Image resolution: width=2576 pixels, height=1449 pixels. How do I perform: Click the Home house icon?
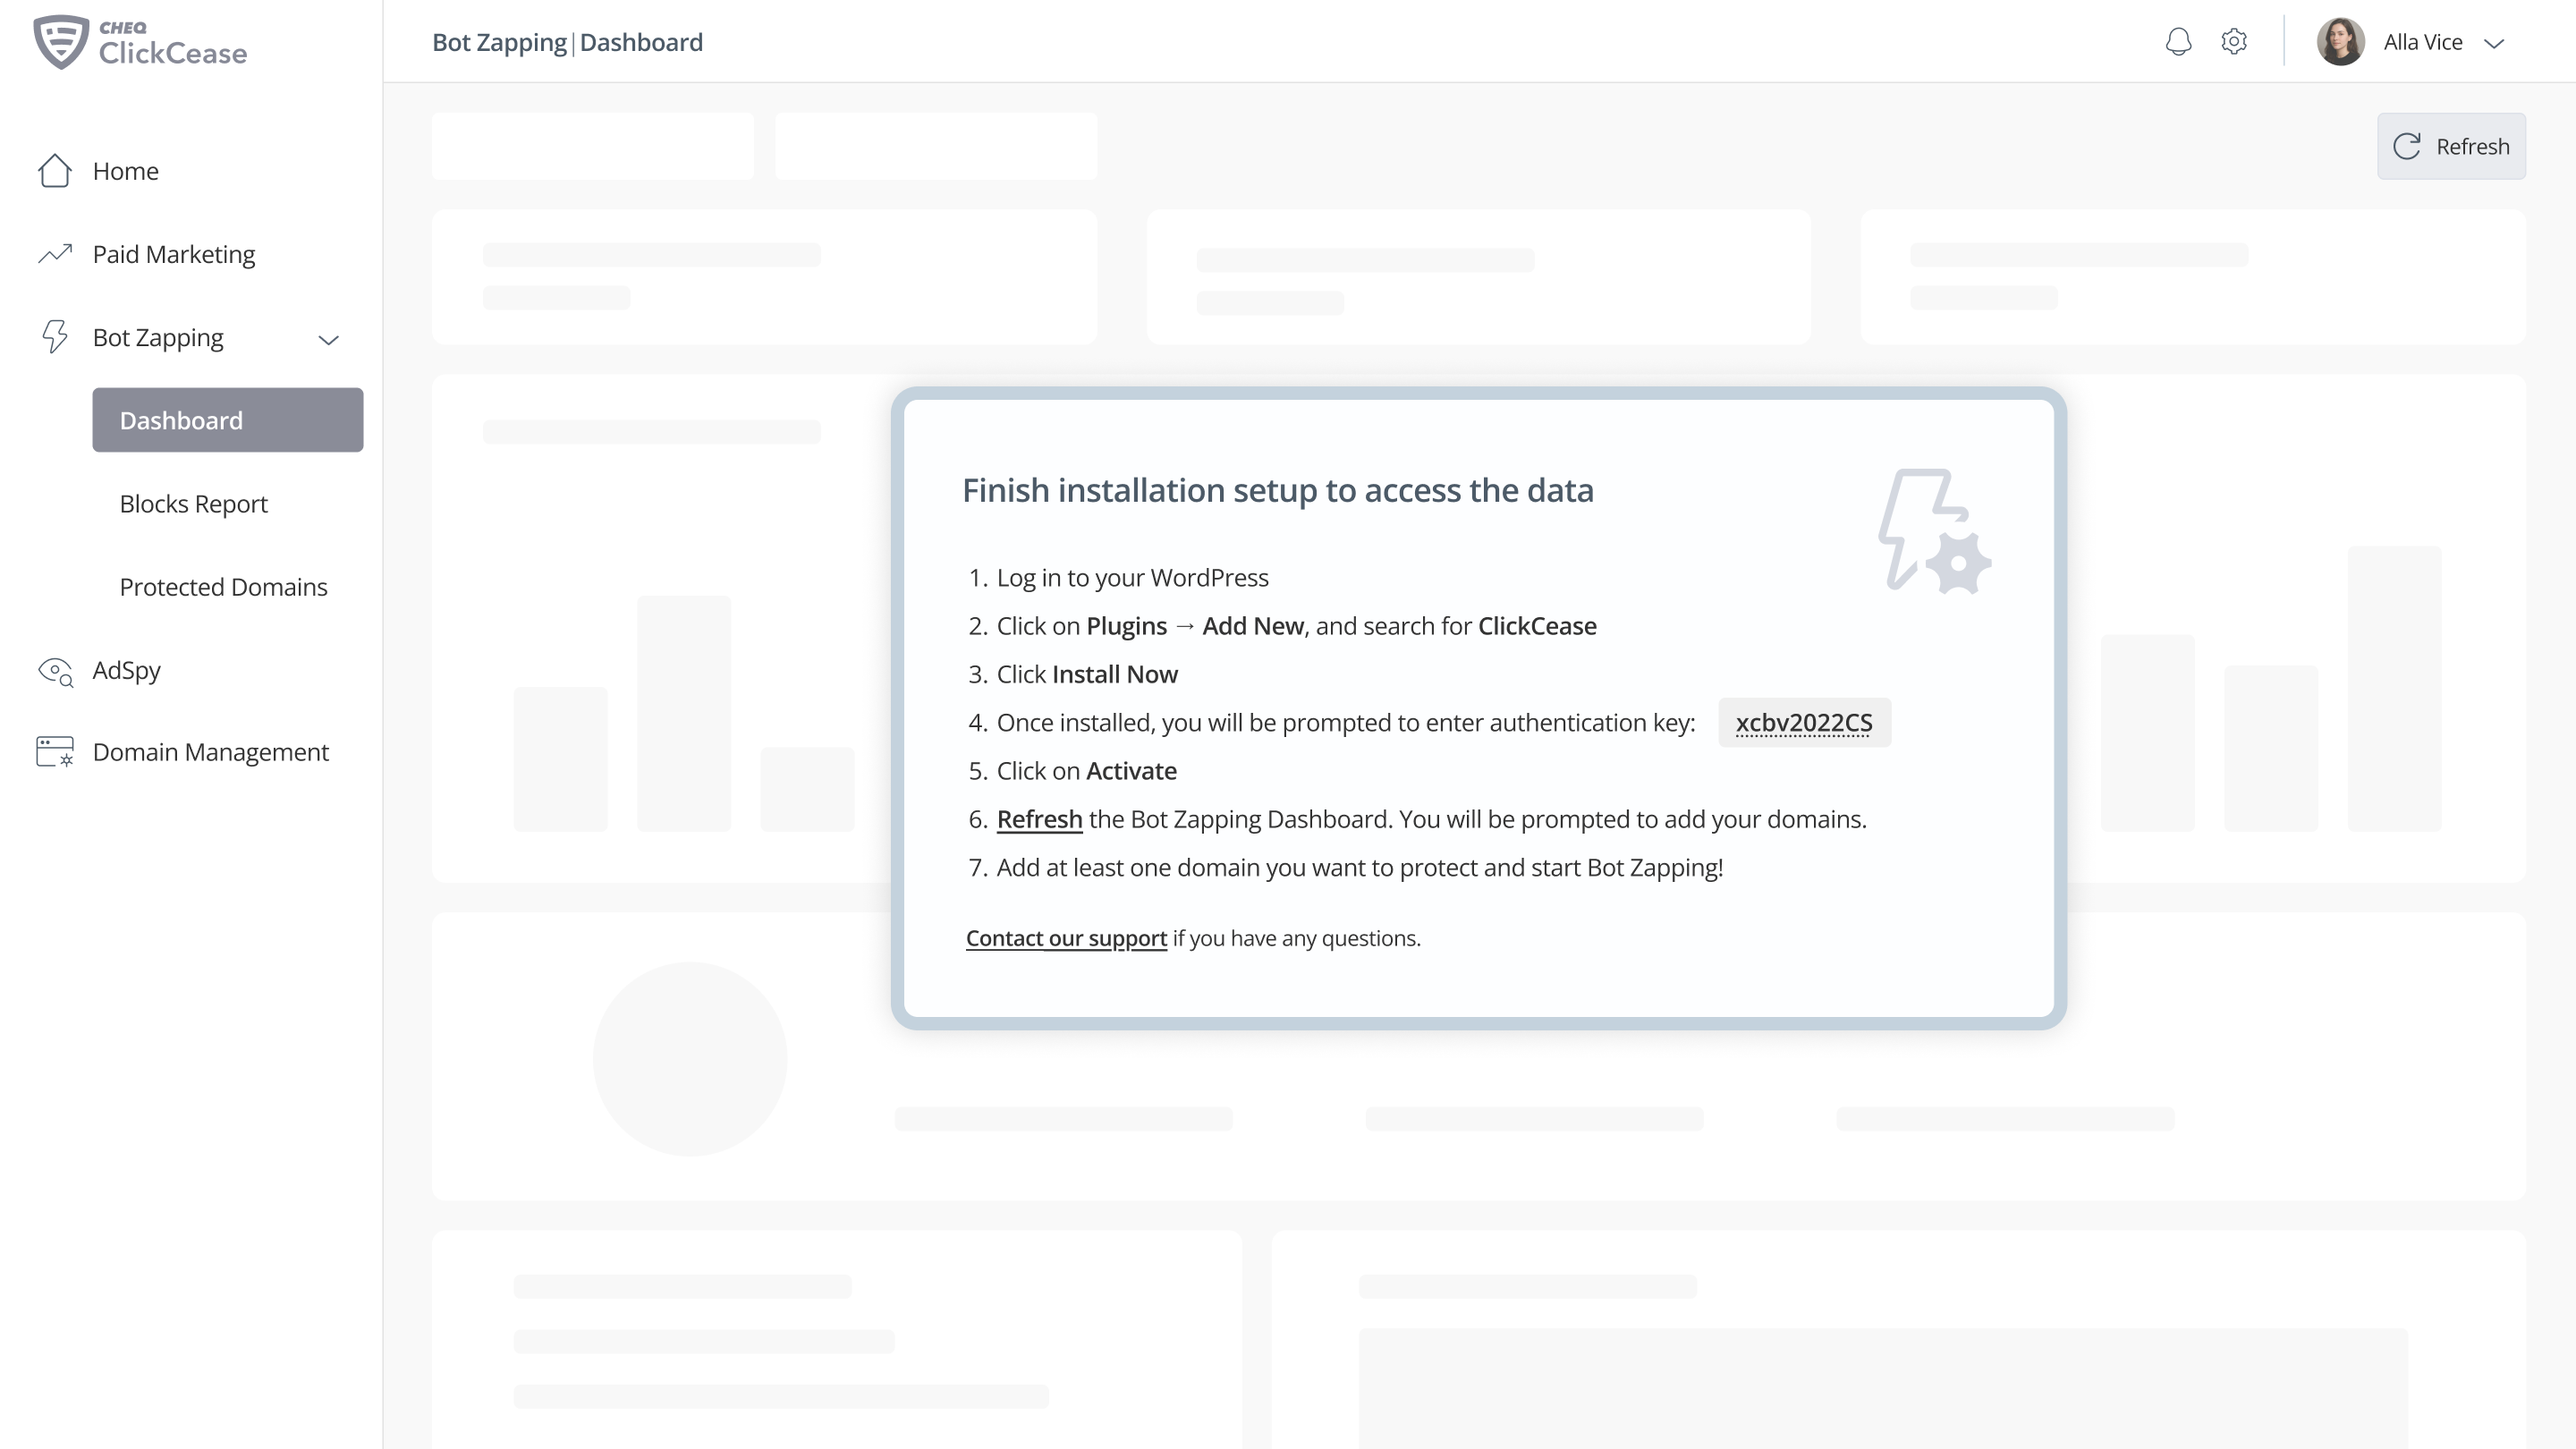pos(55,170)
